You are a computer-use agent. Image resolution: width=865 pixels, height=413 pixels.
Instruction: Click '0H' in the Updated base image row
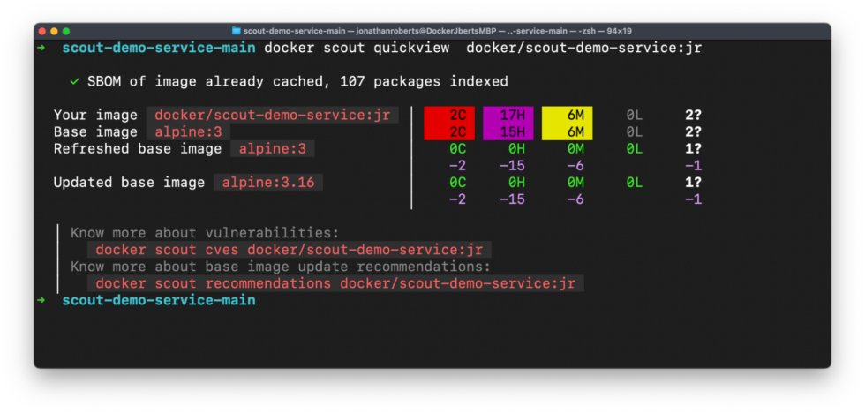click(x=516, y=183)
